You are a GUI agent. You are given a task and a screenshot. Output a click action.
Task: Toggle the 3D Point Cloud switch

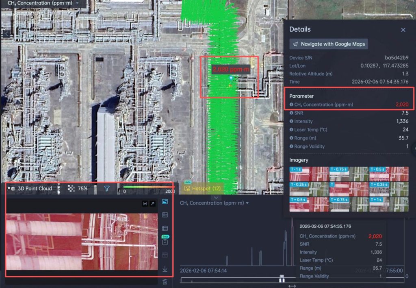pos(11,188)
